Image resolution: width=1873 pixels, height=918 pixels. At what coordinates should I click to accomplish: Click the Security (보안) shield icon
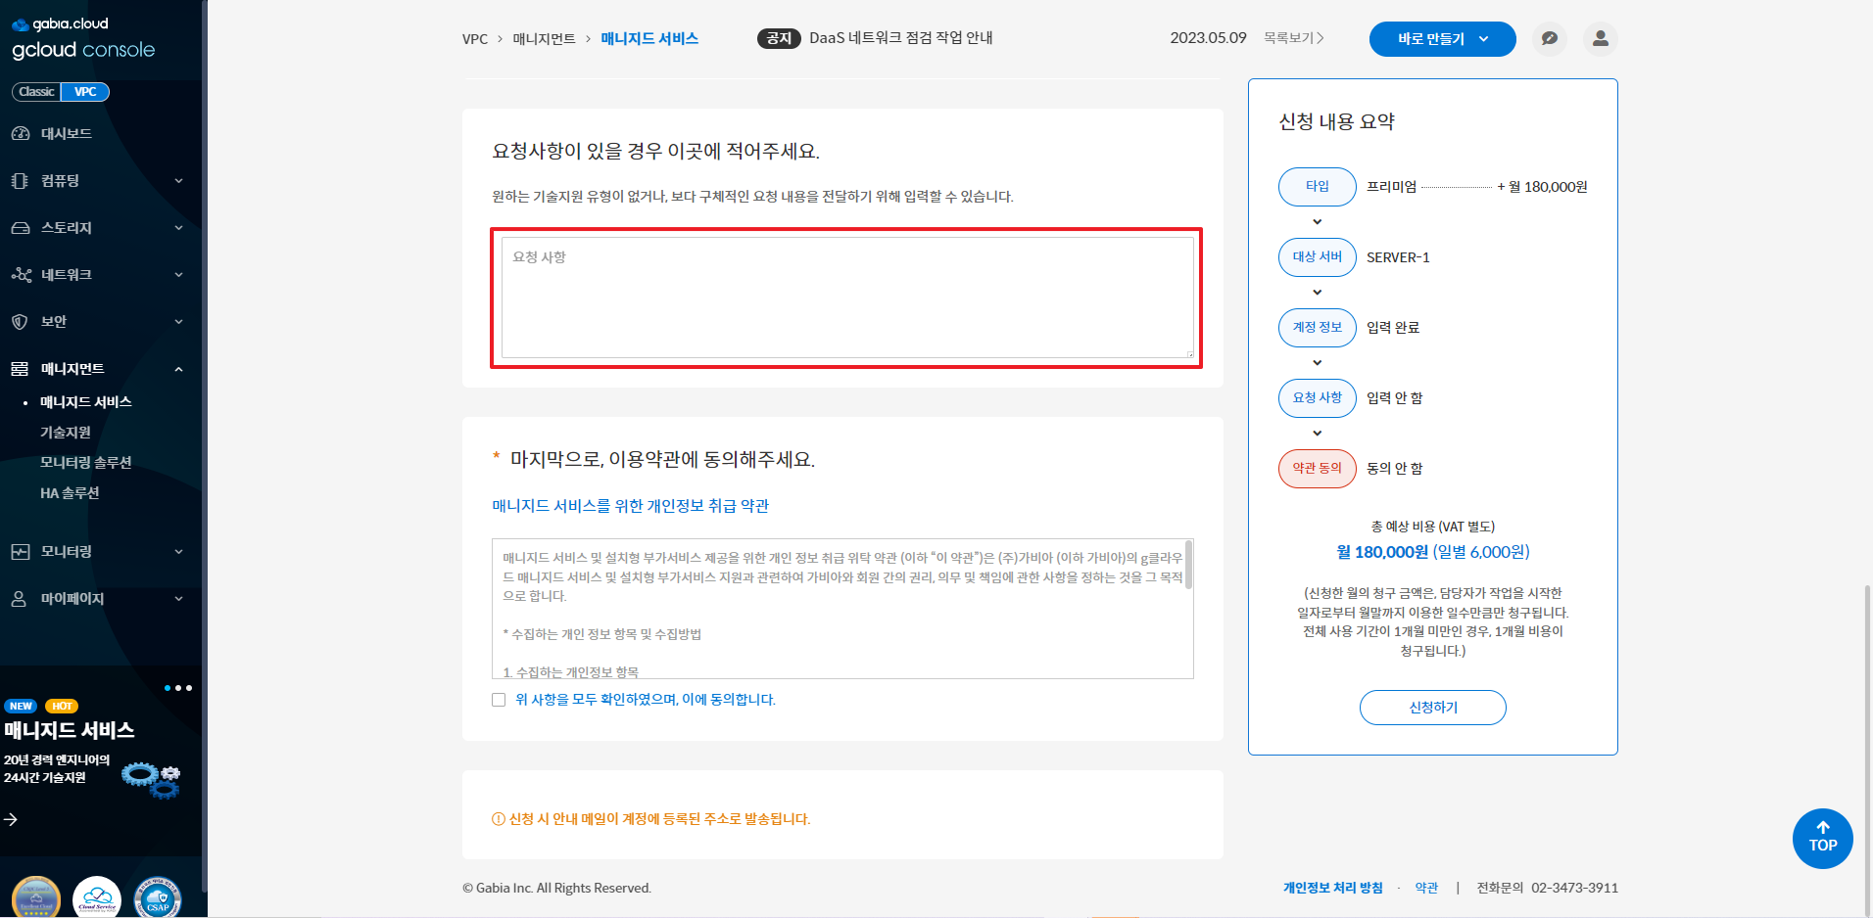coord(20,322)
